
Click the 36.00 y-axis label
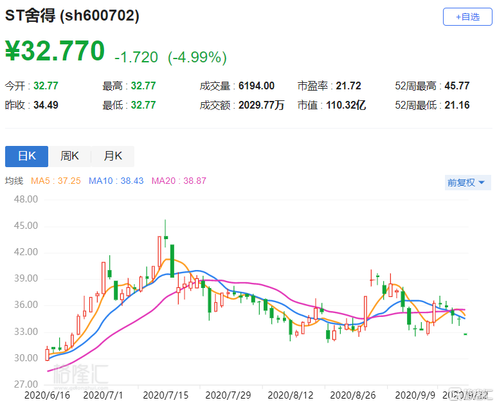click(x=26, y=305)
